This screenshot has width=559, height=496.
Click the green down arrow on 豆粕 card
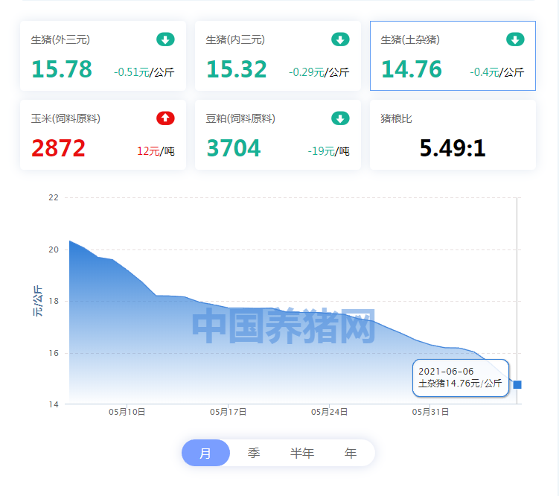(340, 118)
